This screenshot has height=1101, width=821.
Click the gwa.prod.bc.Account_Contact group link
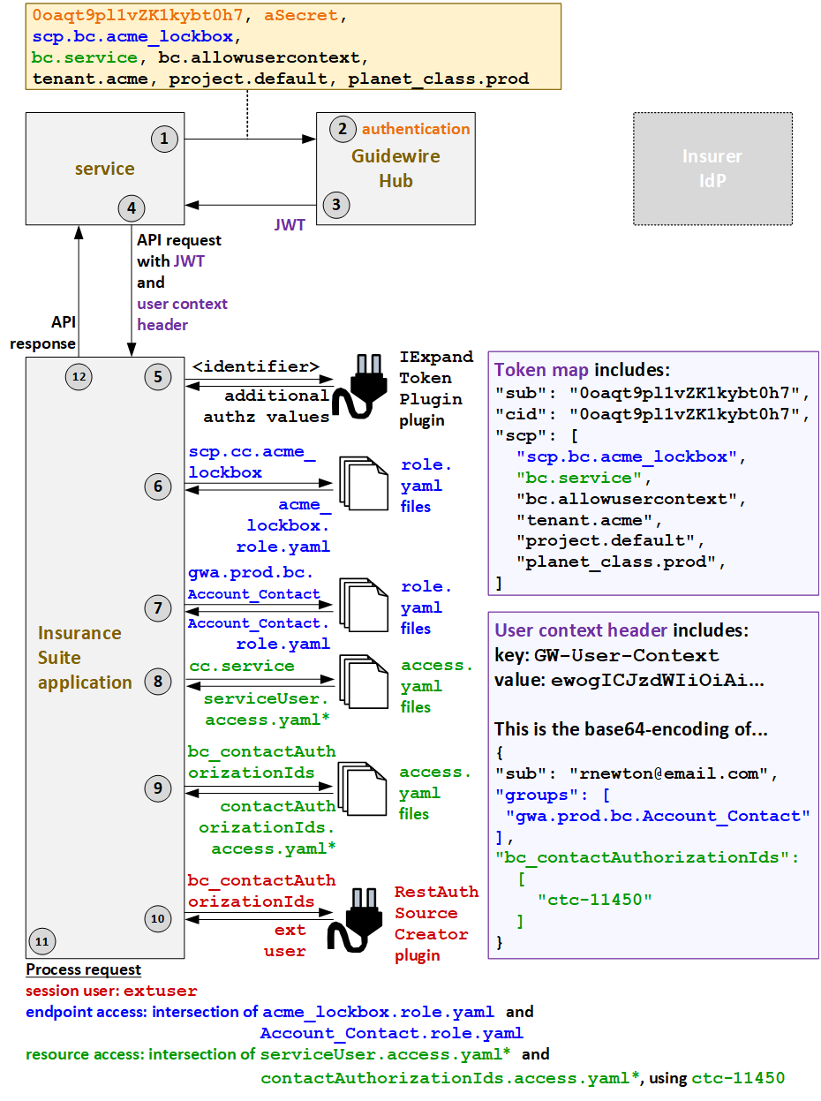pyautogui.click(x=657, y=816)
